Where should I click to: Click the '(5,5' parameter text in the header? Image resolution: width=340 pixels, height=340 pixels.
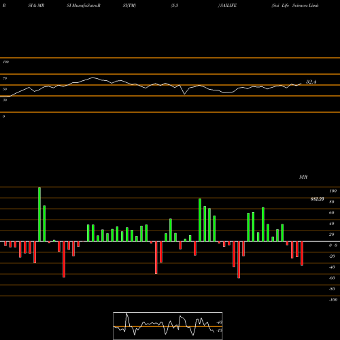pyautogui.click(x=175, y=5)
